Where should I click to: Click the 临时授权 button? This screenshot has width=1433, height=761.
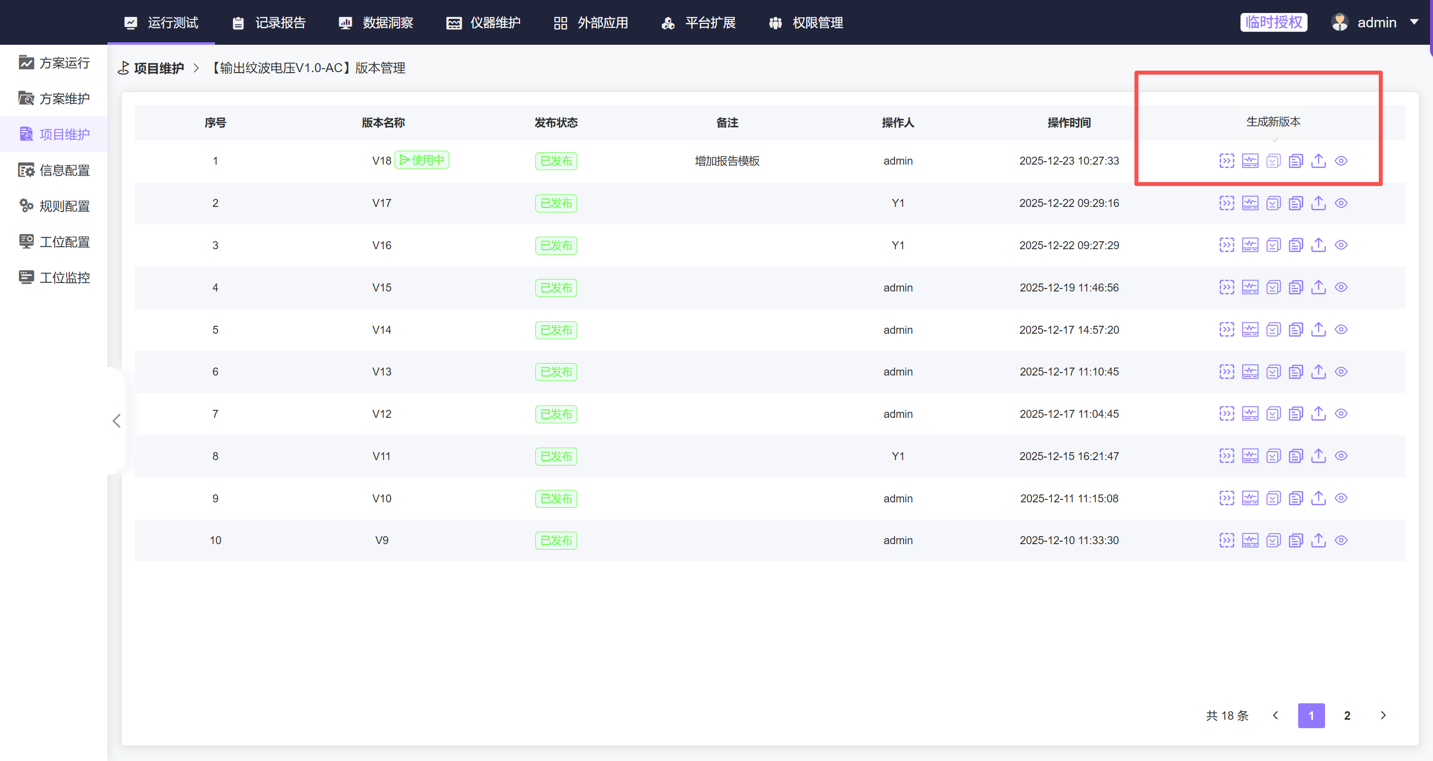click(x=1273, y=22)
